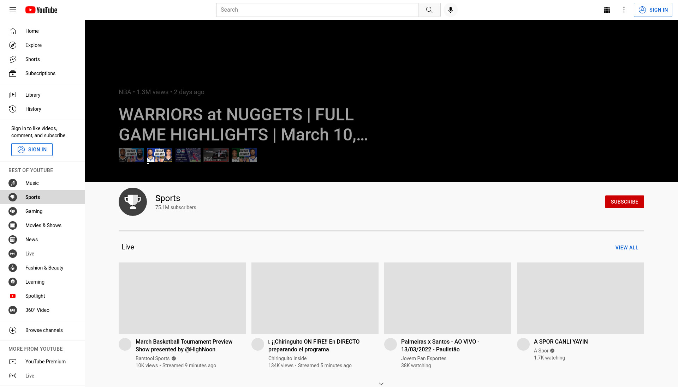Click the YouTube Premium sidebar label
Screen dimensions: 678x387
[x=46, y=362]
